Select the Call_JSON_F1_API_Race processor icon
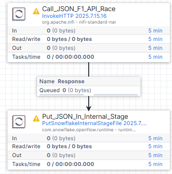The width and height of the screenshot is (172, 174). [x=19, y=14]
